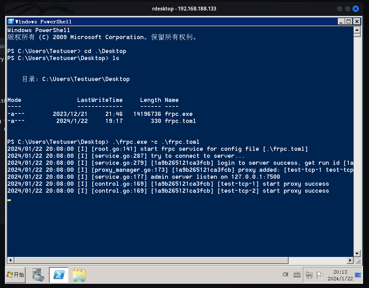Open Windows Explorer from the taskbar

point(79,275)
